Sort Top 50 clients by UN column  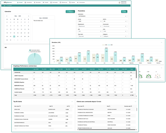pos(66,106)
